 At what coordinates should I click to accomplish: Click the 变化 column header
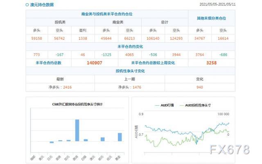tap(200, 79)
